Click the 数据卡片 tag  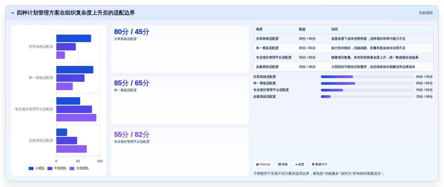pyautogui.click(x=319, y=164)
